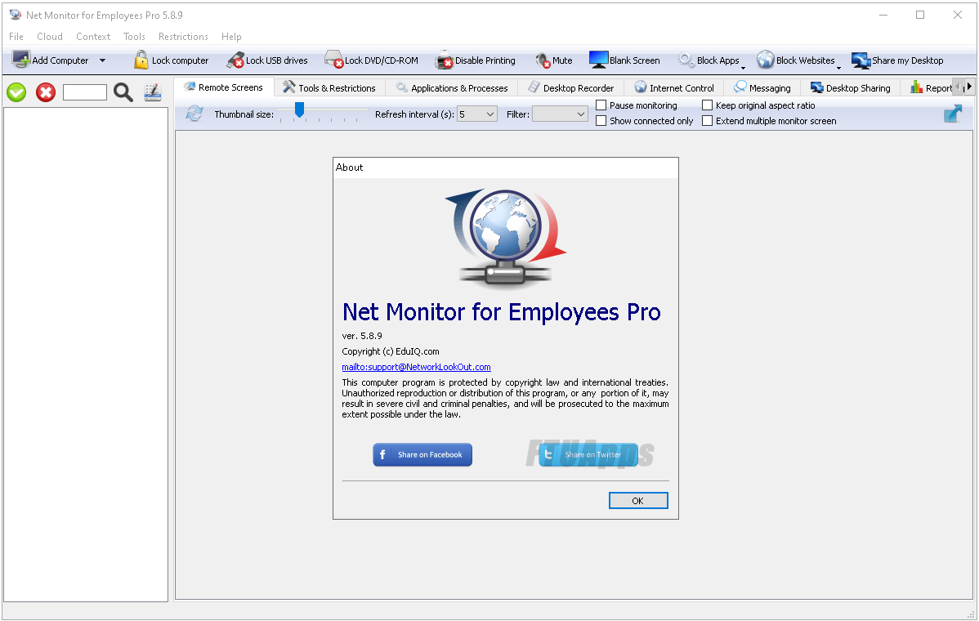This screenshot has height=621, width=979.
Task: Click the Add Computer toolbar icon
Action: click(20, 60)
